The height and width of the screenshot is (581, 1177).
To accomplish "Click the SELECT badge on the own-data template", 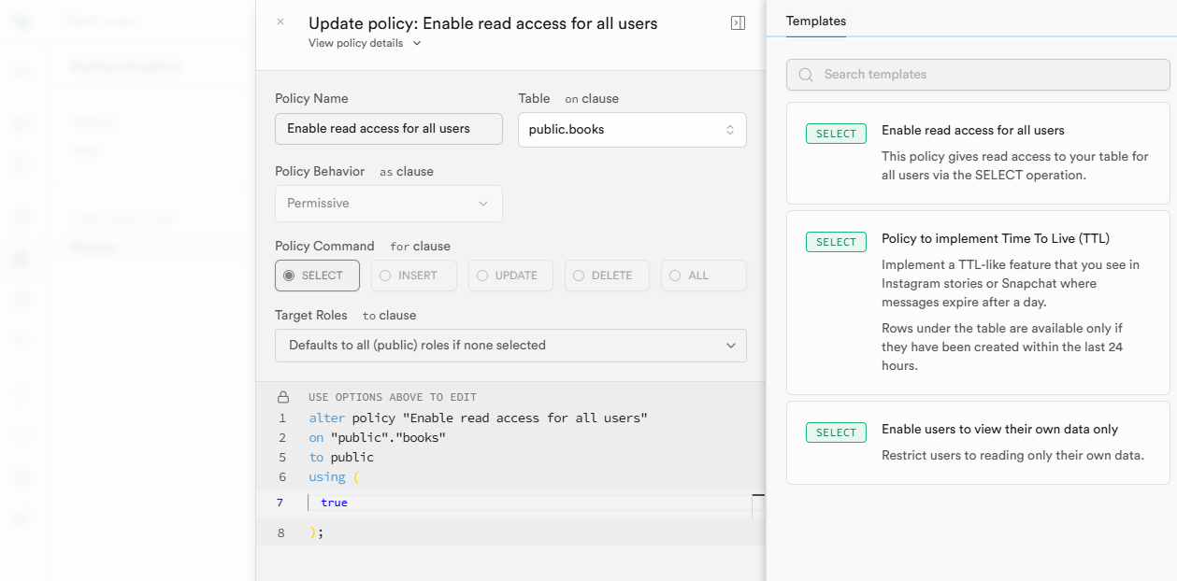I will click(835, 432).
